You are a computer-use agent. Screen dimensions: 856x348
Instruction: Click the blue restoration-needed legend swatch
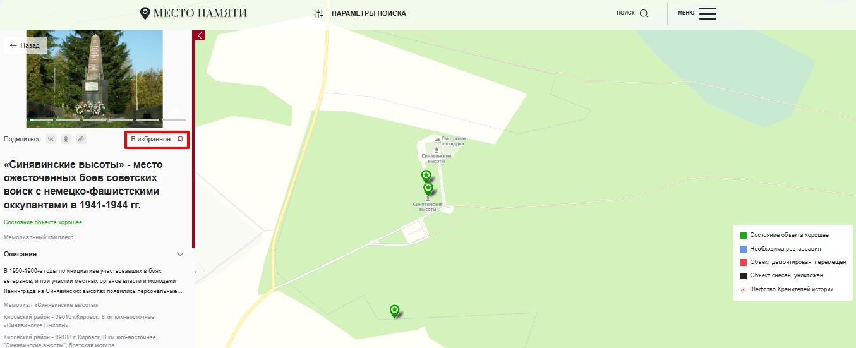[x=744, y=249]
